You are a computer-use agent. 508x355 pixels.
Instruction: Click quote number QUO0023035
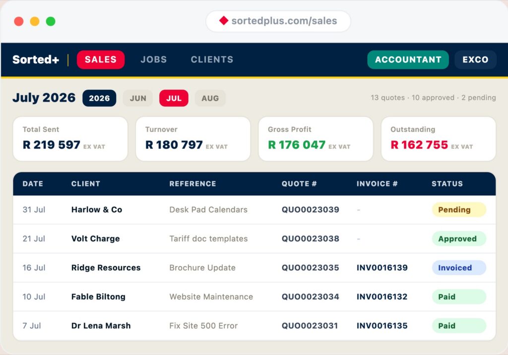311,268
